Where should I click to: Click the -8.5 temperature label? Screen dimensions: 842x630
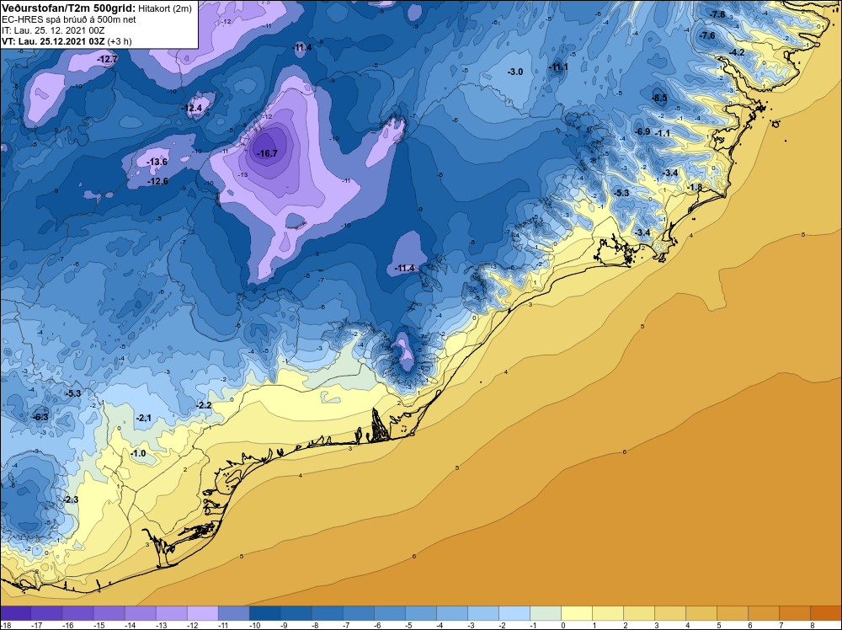pos(659,99)
